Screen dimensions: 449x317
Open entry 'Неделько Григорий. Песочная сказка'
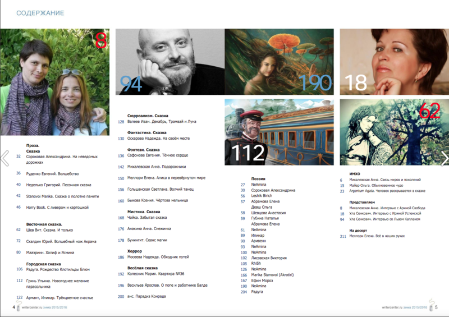coord(58,185)
